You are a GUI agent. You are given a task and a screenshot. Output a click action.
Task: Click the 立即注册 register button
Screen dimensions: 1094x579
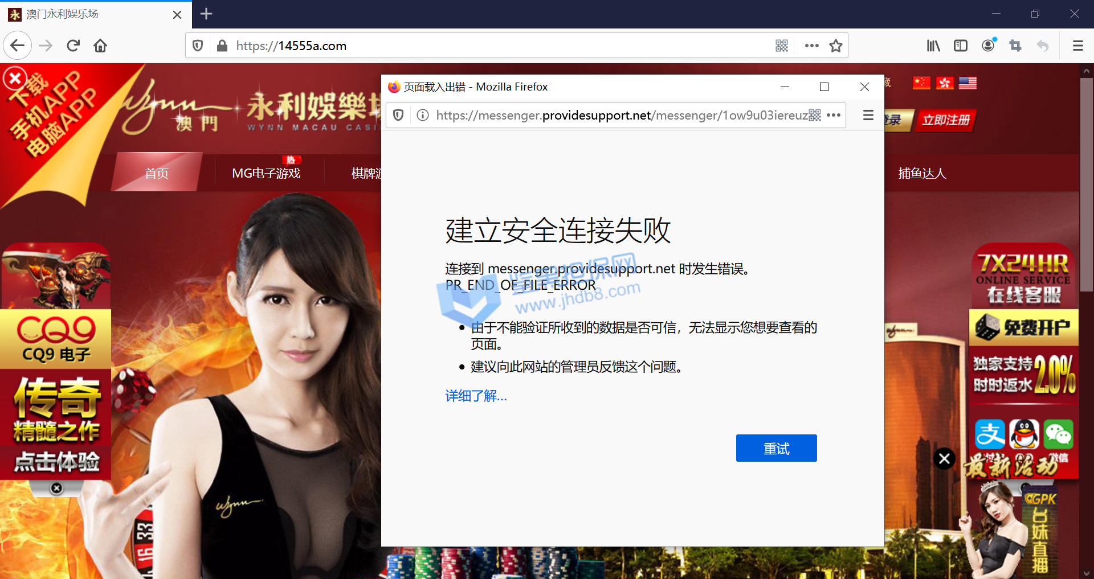coord(945,120)
